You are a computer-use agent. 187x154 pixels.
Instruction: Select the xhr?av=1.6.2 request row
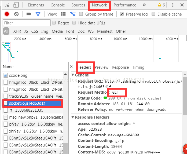coord(32,131)
